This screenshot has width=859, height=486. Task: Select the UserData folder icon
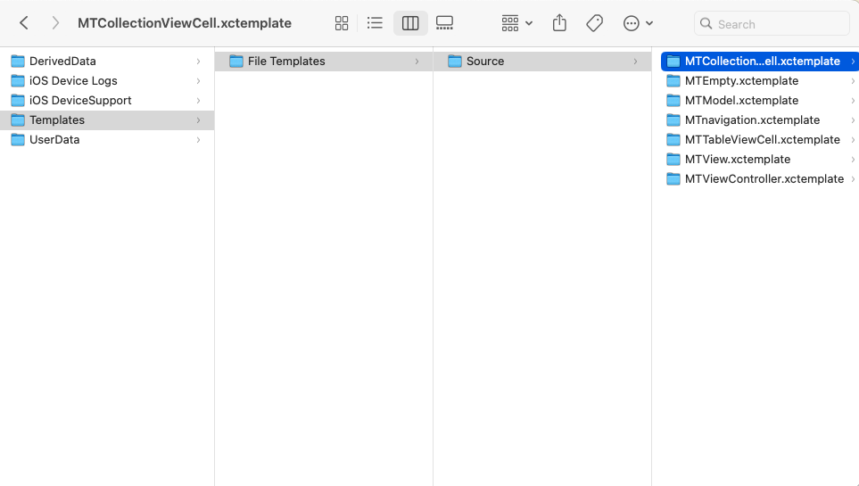click(18, 140)
